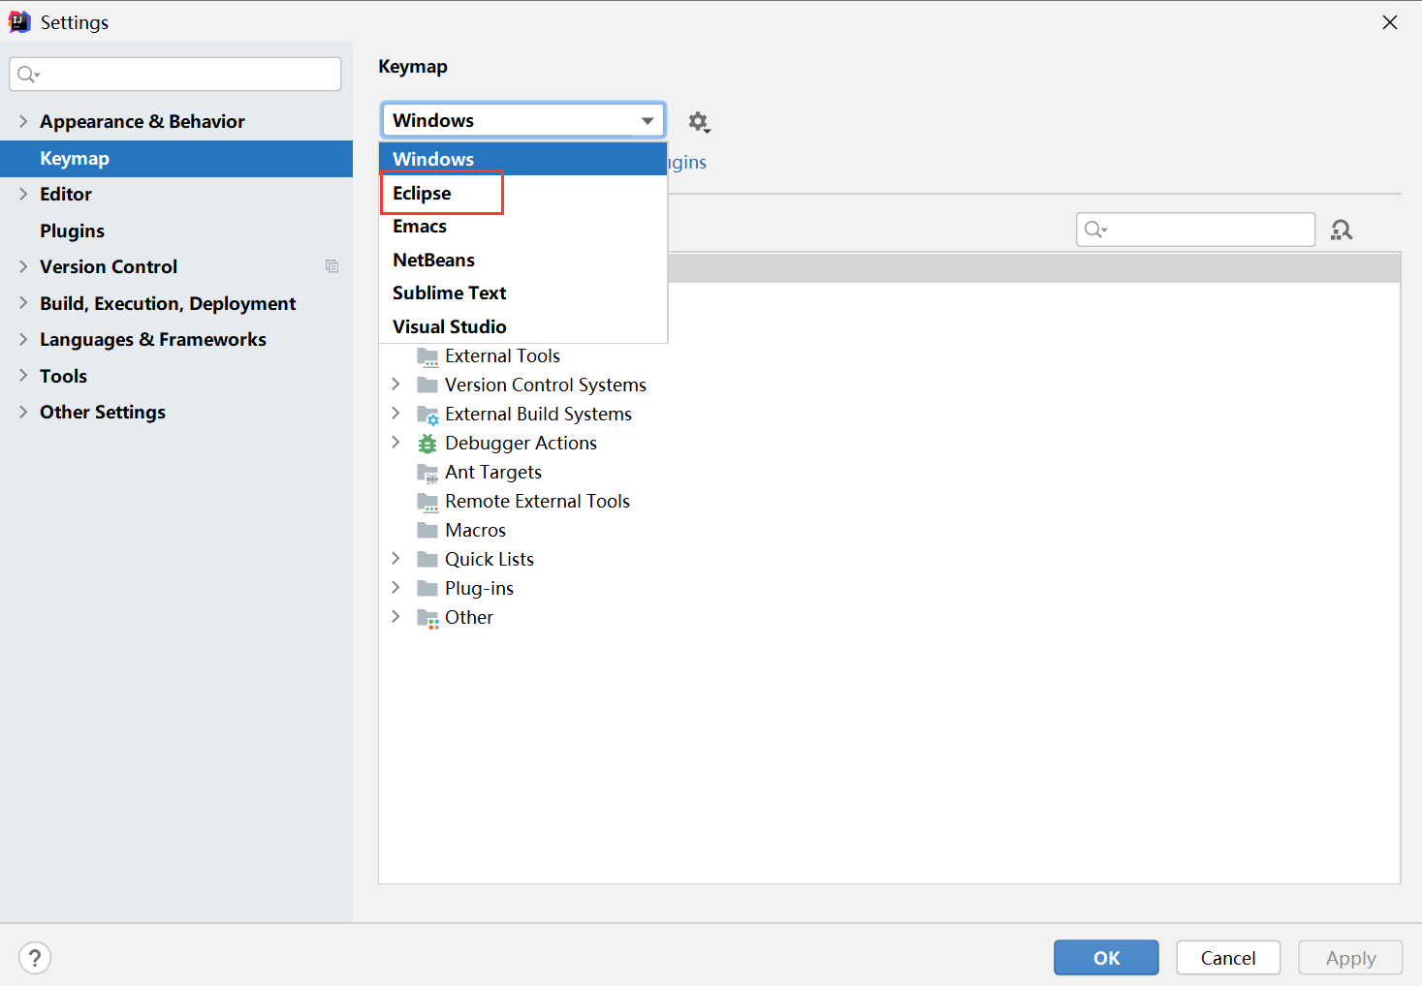Open the Keymap settings page
Viewport: 1422px width, 986px height.
pyautogui.click(x=176, y=158)
